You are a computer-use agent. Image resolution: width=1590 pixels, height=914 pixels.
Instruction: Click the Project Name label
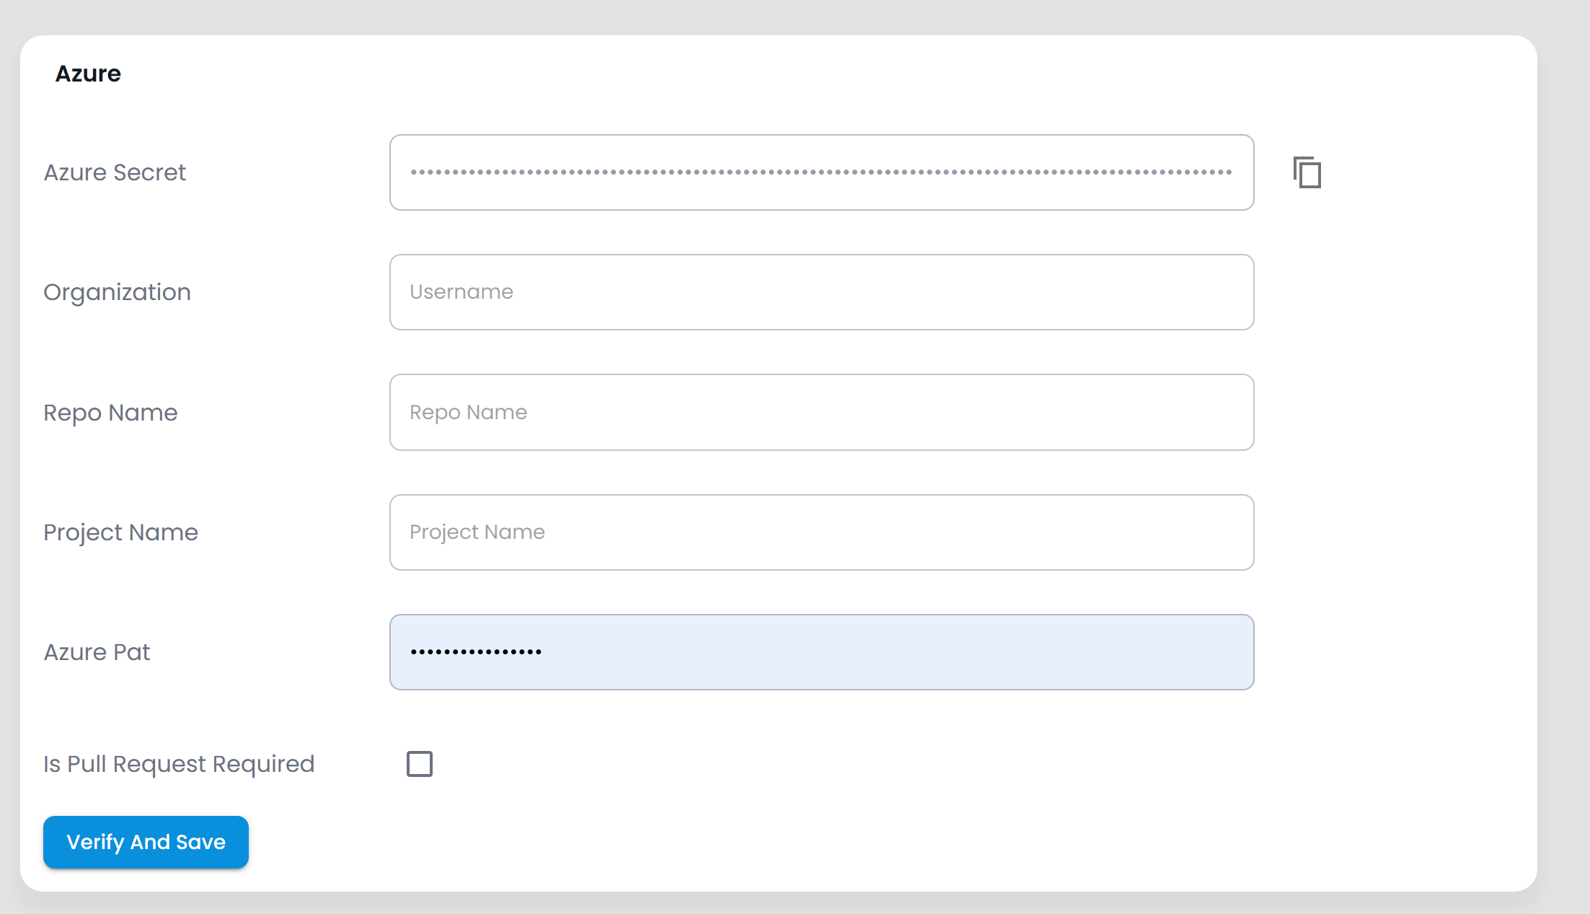pos(120,532)
